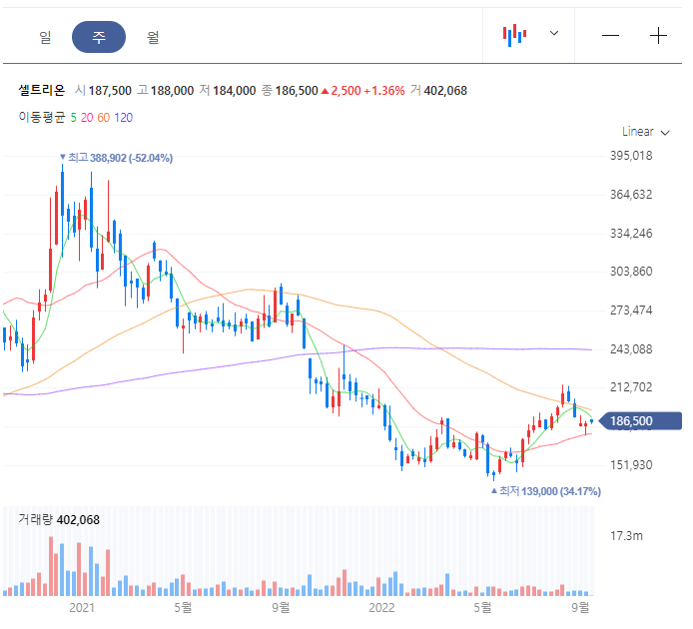Click the 60-period moving average label

(x=104, y=118)
